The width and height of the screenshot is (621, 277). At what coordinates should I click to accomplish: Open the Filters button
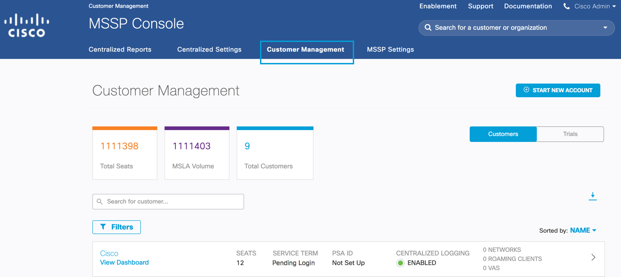coord(117,227)
